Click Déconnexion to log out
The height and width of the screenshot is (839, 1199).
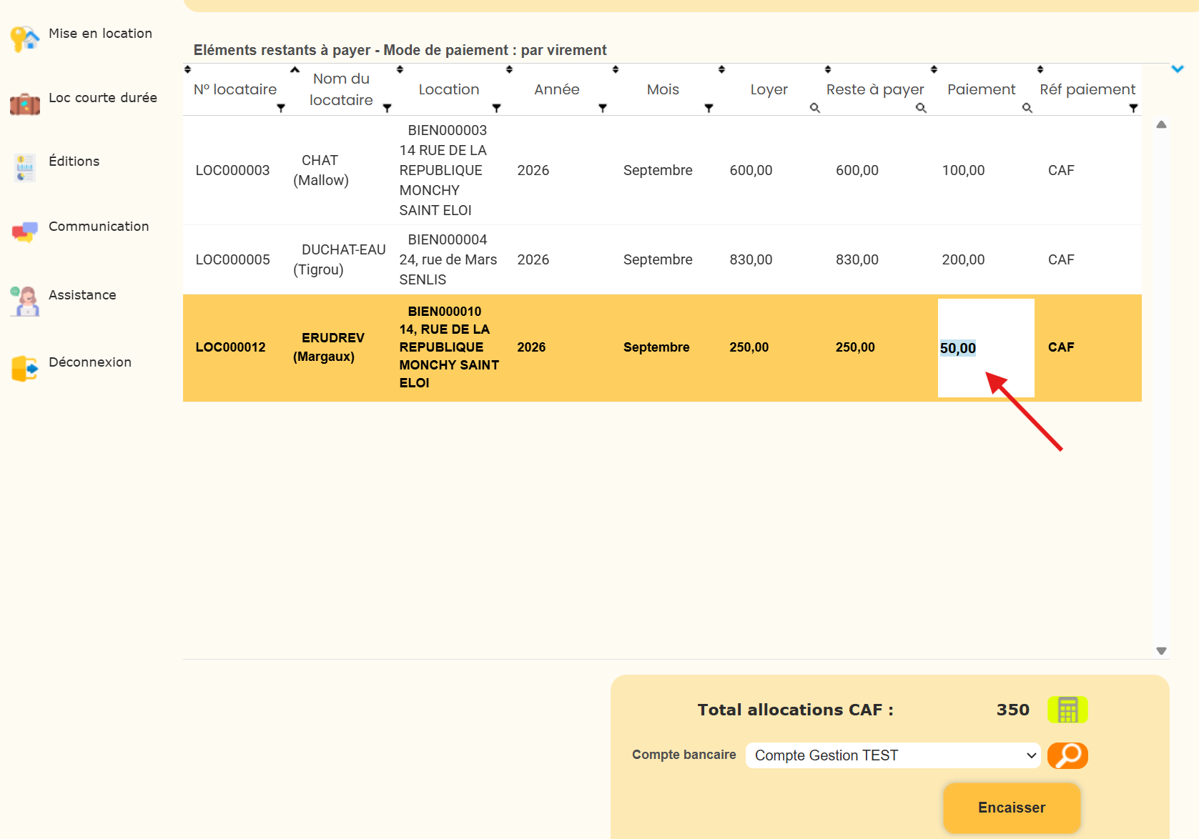[x=90, y=362]
